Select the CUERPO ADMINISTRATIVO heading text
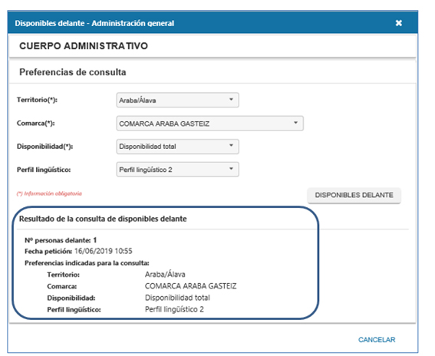This screenshot has width=435, height=356. [84, 46]
